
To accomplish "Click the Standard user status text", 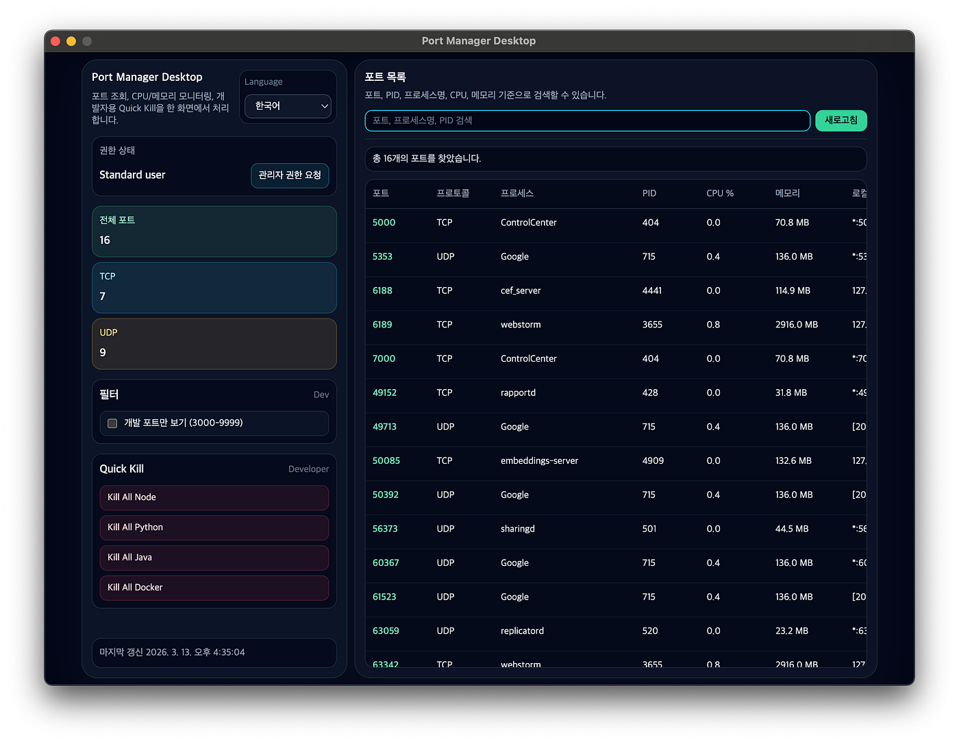I will (x=132, y=175).
